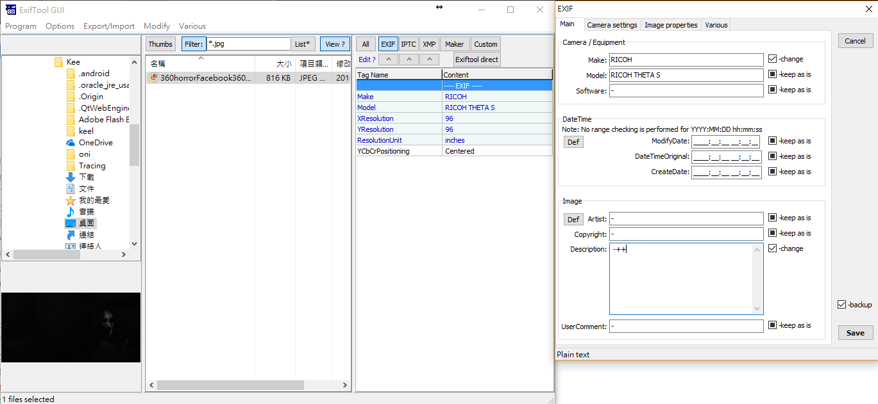Click the Tracing folder icon
This screenshot has height=404, width=878.
click(71, 166)
